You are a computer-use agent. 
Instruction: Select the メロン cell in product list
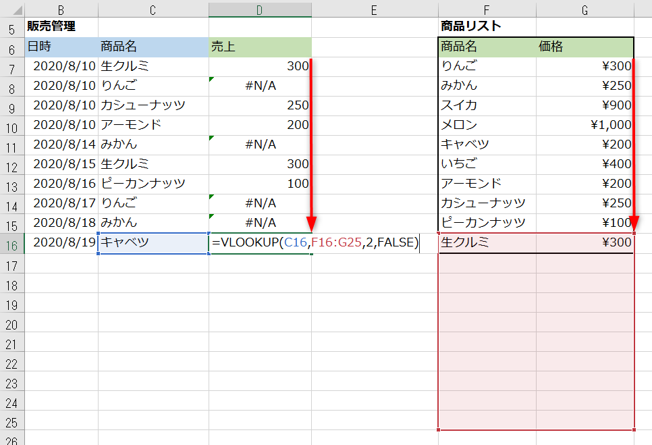pos(487,125)
